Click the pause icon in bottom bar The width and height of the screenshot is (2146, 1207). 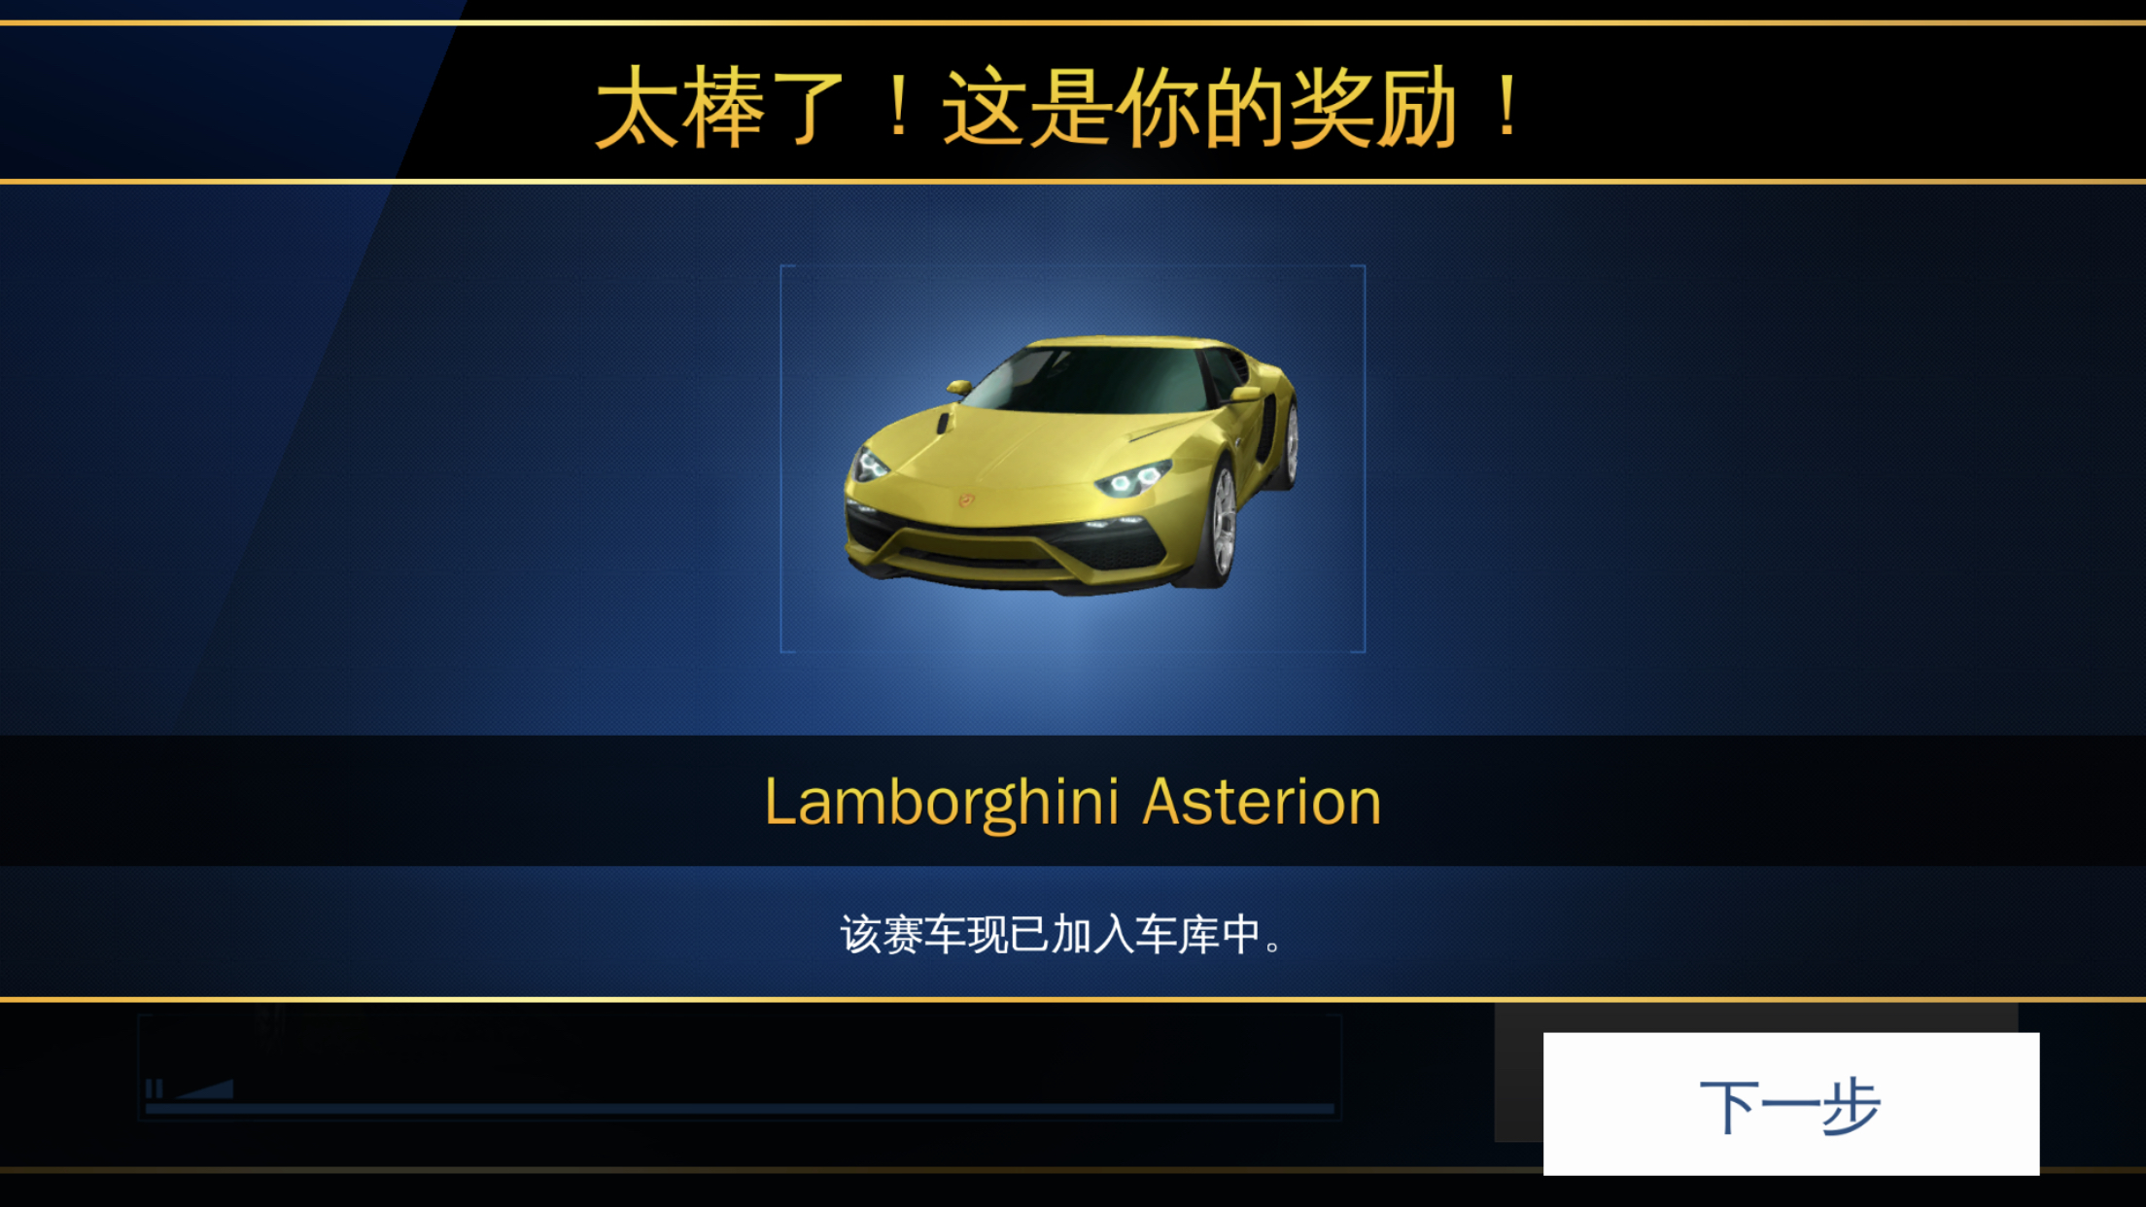click(154, 1088)
